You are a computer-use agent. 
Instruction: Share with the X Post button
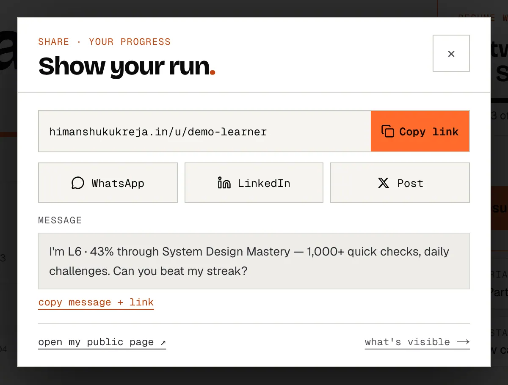(400, 183)
